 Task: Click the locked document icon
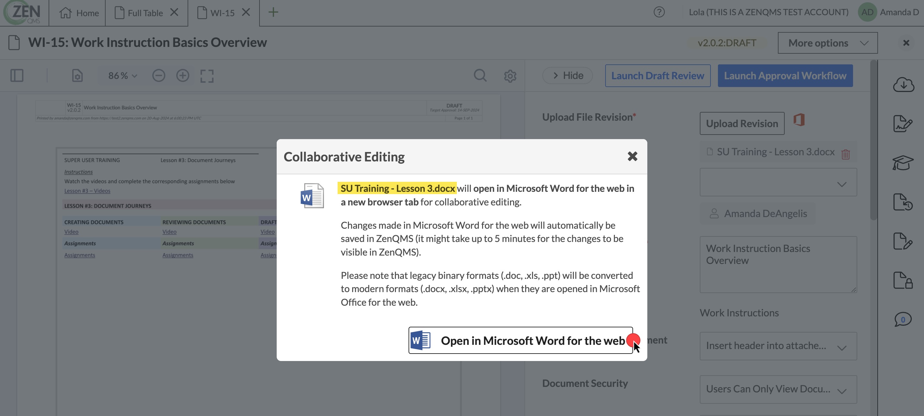[903, 280]
